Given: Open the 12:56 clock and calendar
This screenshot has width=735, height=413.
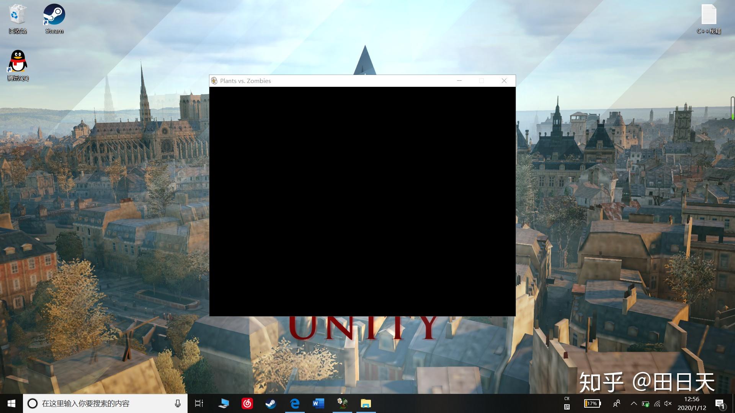Looking at the screenshot, I should (x=692, y=403).
